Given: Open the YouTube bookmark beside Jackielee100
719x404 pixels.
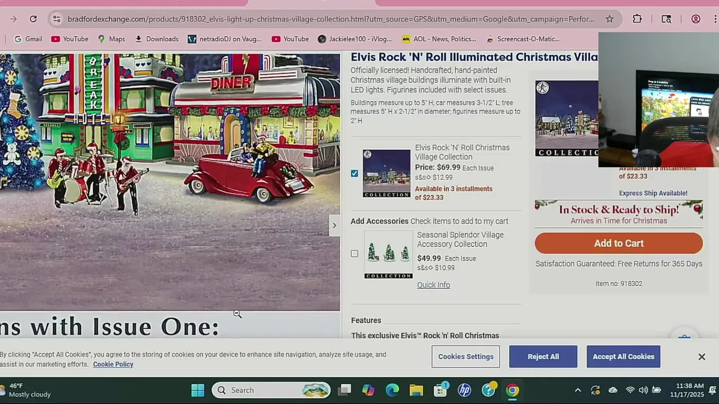Looking at the screenshot, I should (x=290, y=39).
